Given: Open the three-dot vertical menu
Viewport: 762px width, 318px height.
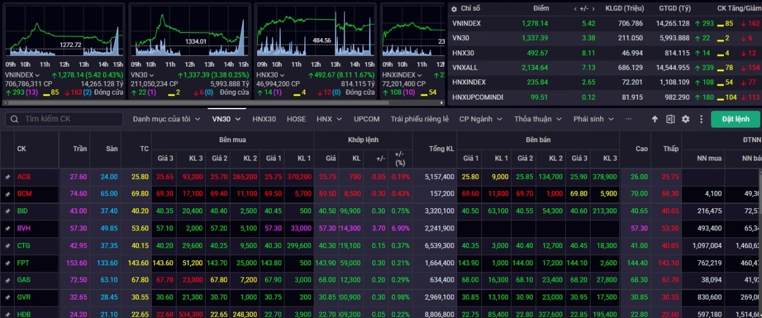Looking at the screenshot, I should pyautogui.click(x=701, y=119).
